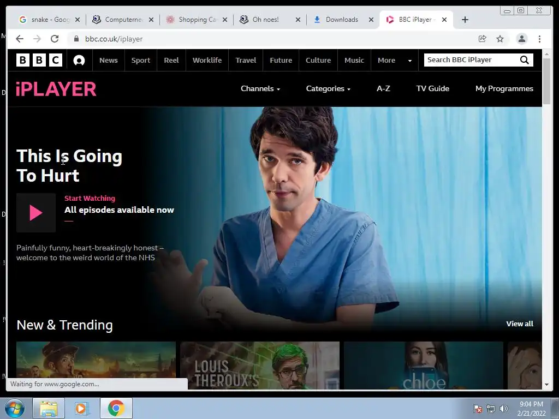This screenshot has height=419, width=559.
Task: Open the TV Guide
Action: click(x=432, y=88)
